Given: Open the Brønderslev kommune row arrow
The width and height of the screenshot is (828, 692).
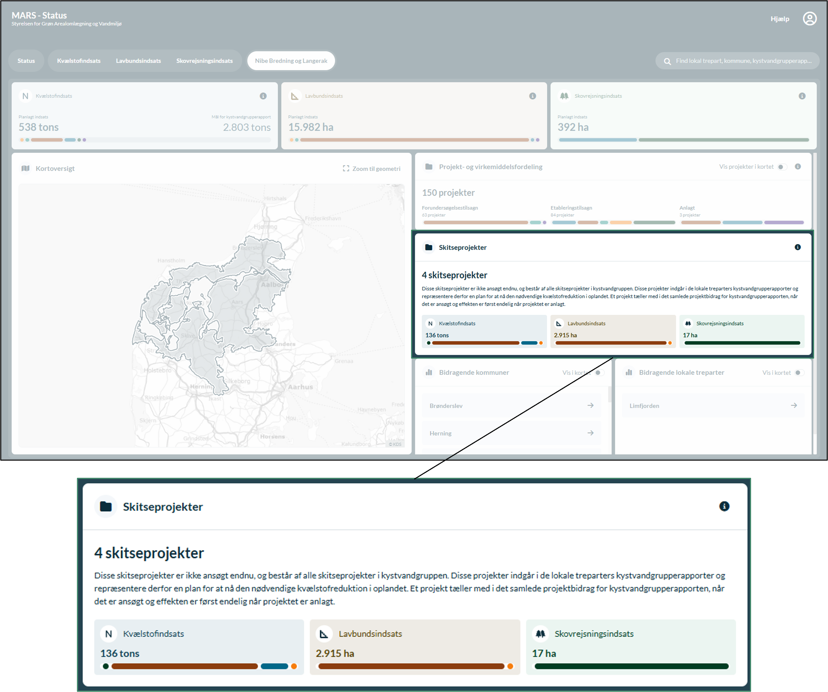Looking at the screenshot, I should [590, 405].
